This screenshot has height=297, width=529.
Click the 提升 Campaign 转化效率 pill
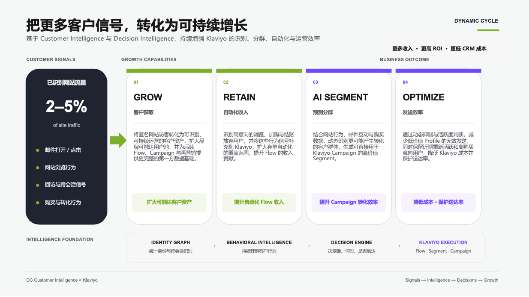[x=349, y=202]
